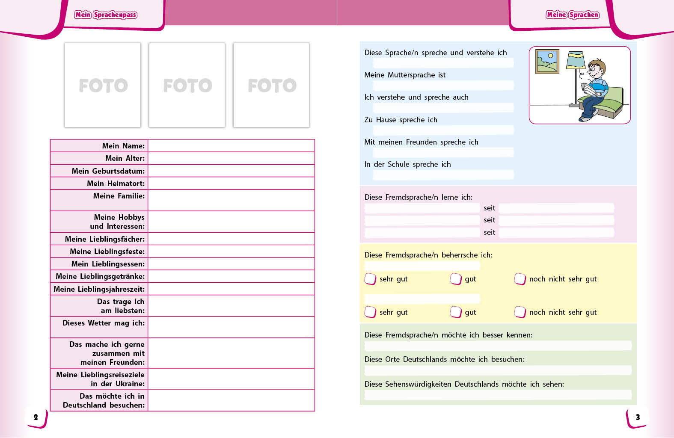Image resolution: width=674 pixels, height=438 pixels.
Task: Click the 'Mein Geburtsdatum:' entry field
Action: (x=231, y=171)
